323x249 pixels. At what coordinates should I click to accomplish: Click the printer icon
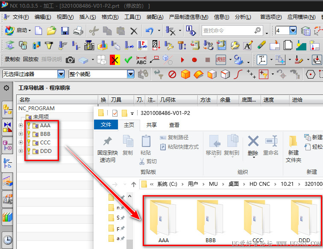click(x=78, y=31)
